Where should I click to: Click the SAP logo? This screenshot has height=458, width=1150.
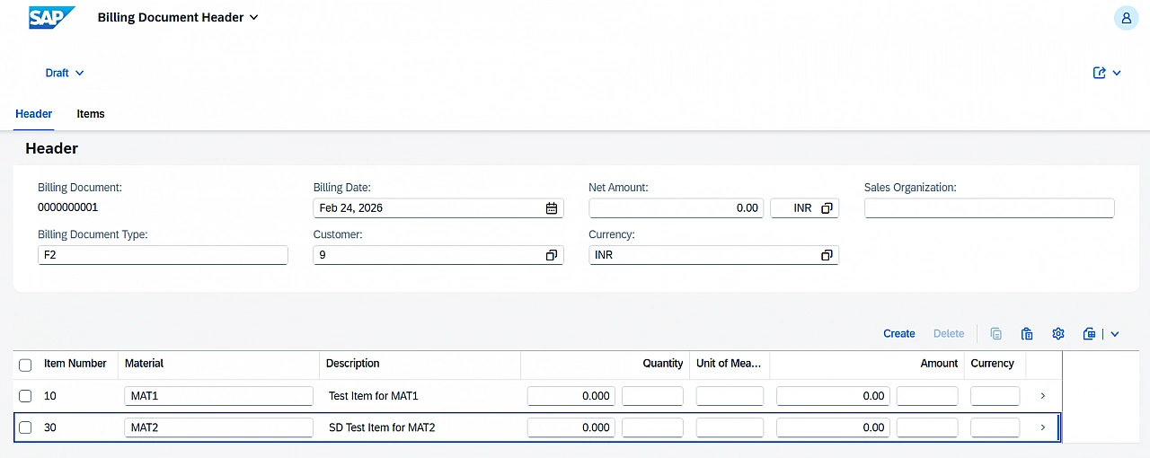(51, 17)
